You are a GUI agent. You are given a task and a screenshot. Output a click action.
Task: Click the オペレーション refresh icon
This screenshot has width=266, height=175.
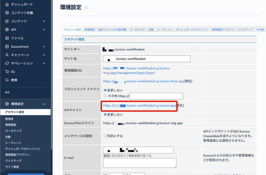pos(7,63)
